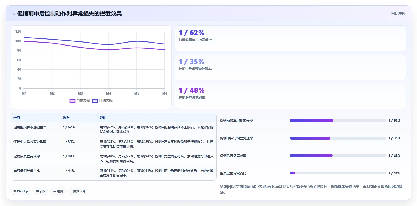Click 促销前预算审批覆盖率 card caption
417x206 pixels.
pyautogui.click(x=195, y=40)
